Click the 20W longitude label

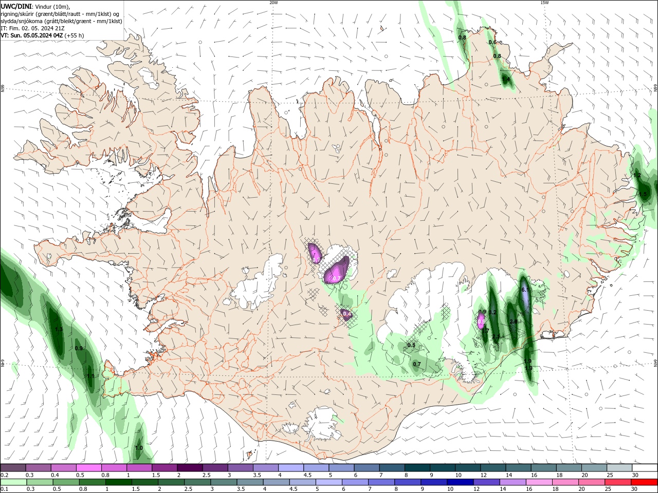273,3
